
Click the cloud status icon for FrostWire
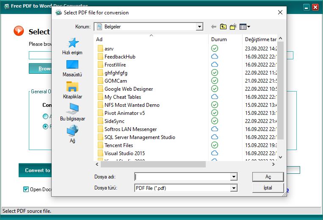click(215, 64)
